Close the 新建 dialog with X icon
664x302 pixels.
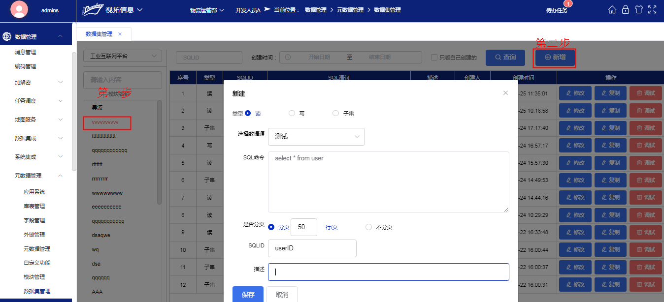coord(505,93)
